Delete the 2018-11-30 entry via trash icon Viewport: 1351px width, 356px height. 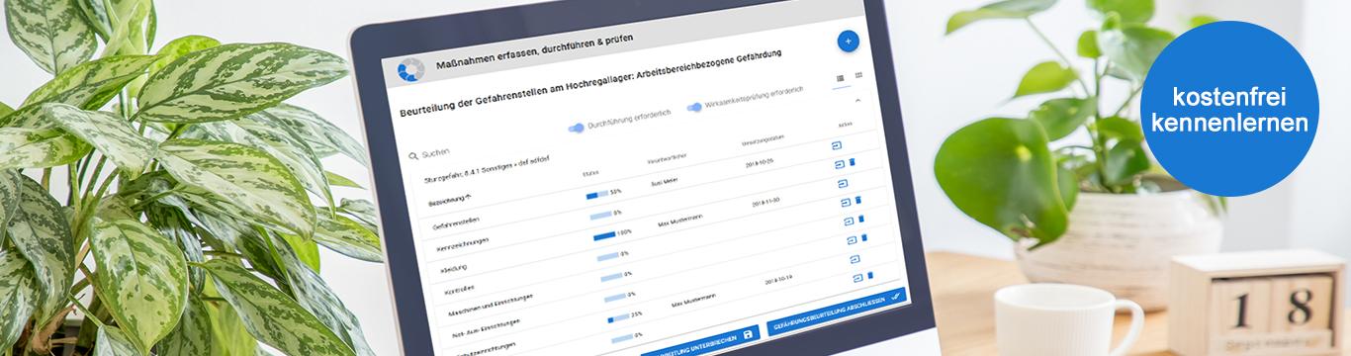click(858, 201)
